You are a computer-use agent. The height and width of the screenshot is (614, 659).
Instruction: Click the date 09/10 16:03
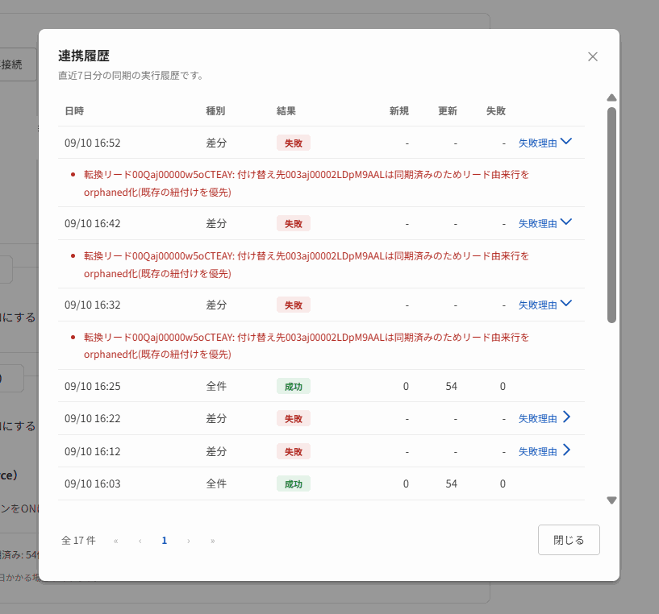tap(93, 483)
